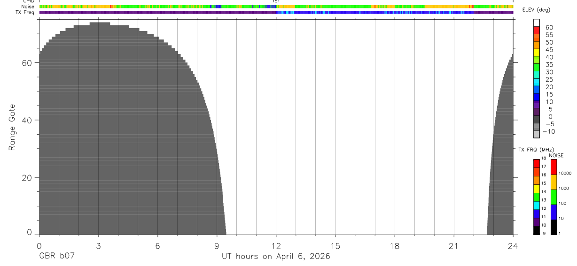Click the TX Freq row label above the plot

click(x=25, y=12)
